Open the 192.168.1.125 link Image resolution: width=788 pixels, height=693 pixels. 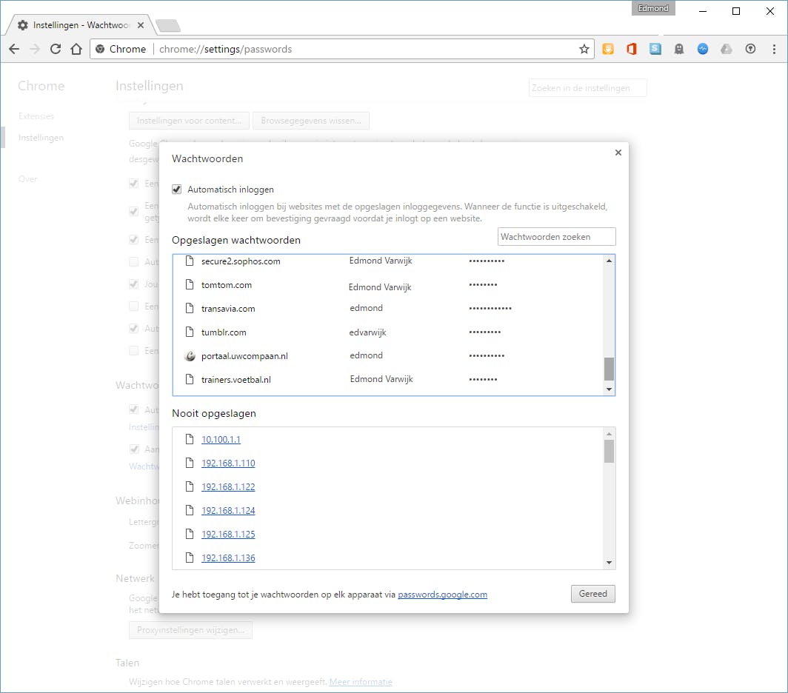(x=228, y=535)
